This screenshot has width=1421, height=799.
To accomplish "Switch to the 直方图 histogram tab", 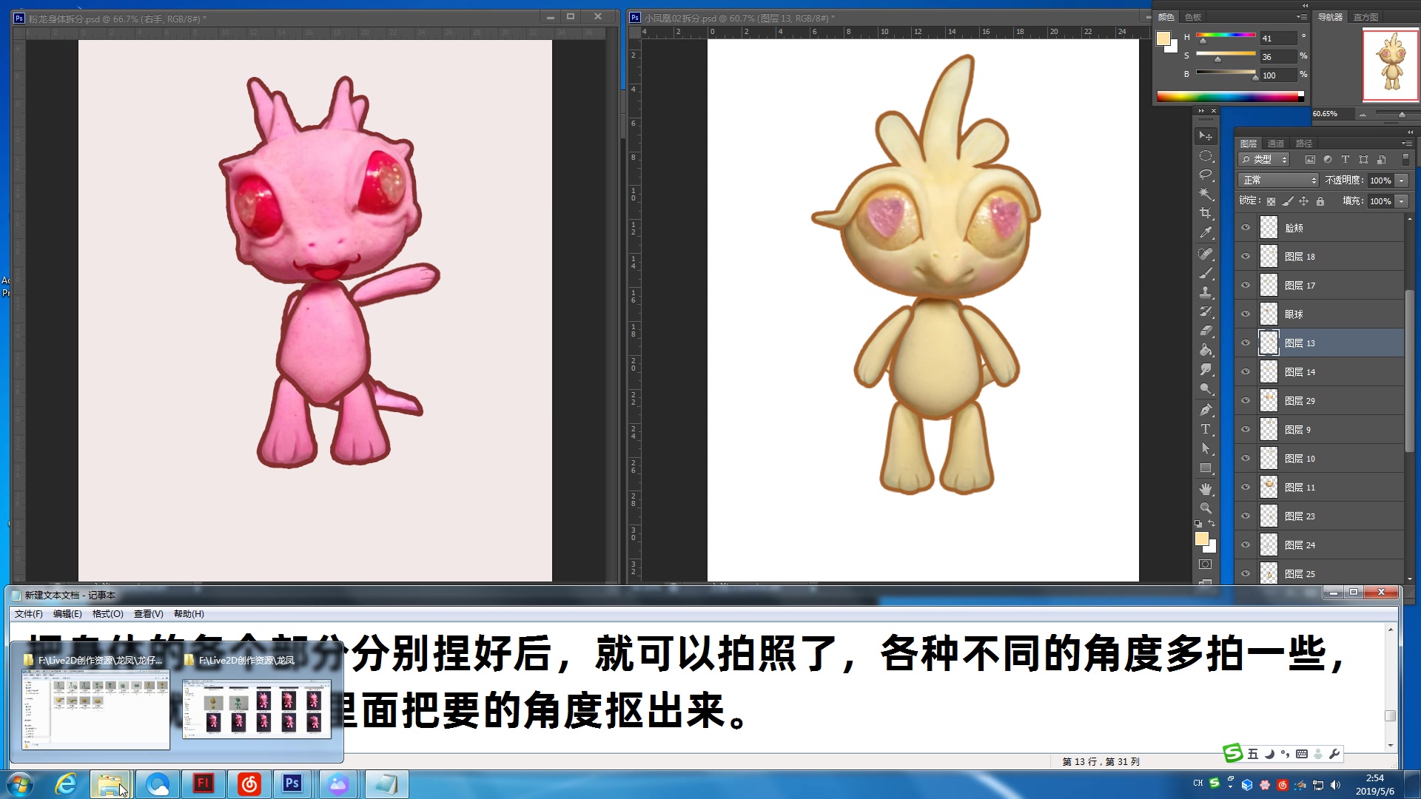I will [x=1365, y=17].
